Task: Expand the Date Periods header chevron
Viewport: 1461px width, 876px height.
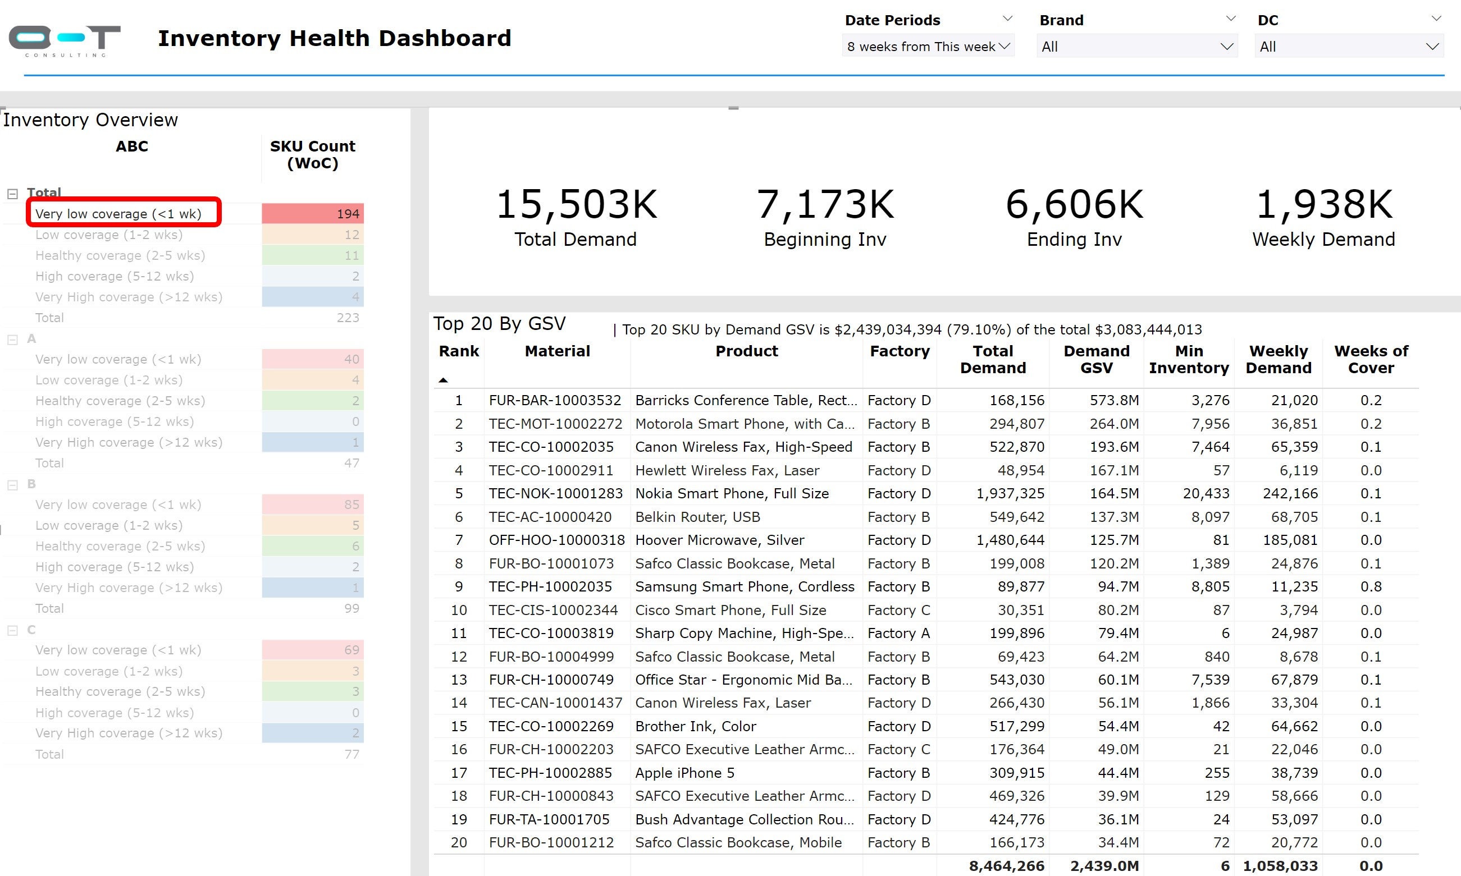Action: click(1007, 18)
